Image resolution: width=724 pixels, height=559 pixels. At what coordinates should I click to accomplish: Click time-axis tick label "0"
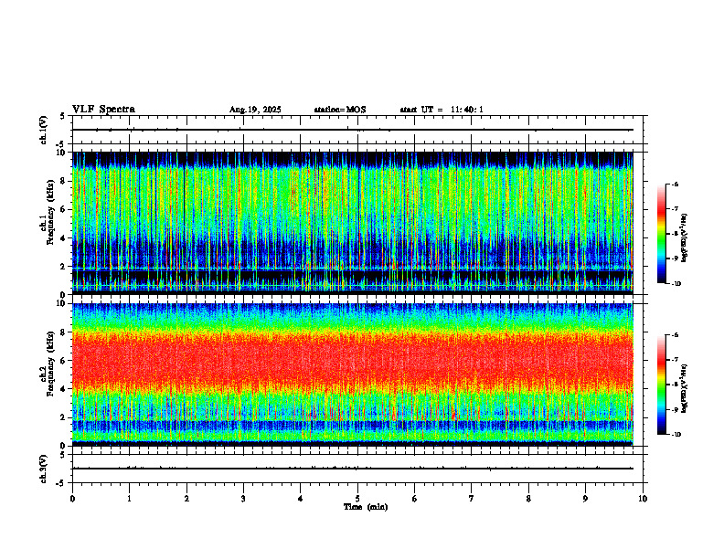click(x=72, y=499)
